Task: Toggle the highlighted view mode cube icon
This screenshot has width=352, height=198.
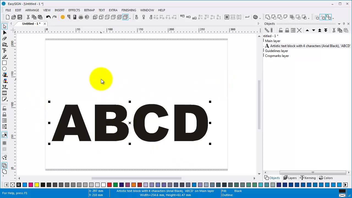Action: [x=125, y=17]
